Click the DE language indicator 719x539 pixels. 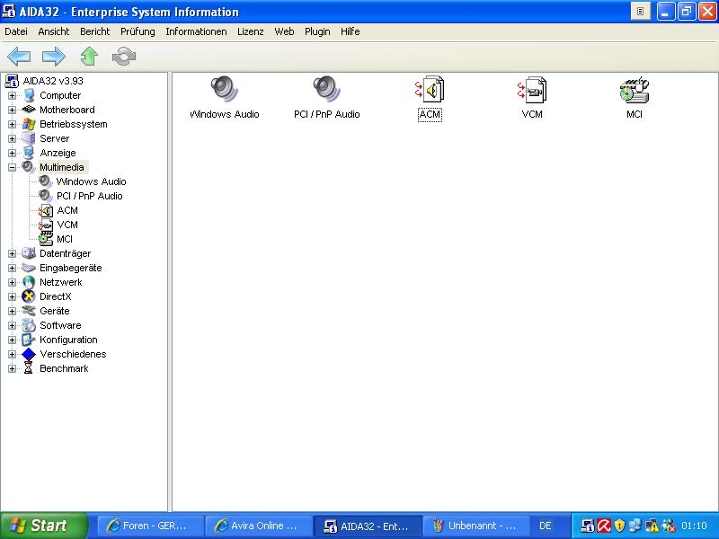[546, 526]
